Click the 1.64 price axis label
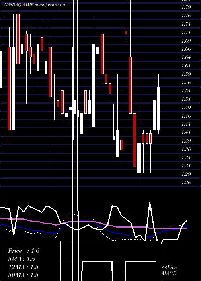Image resolution: width=201 pixels, height=281 pixels. tap(186, 57)
